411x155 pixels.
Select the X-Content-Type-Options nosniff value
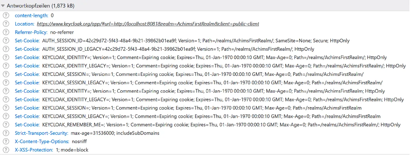tap(79, 141)
